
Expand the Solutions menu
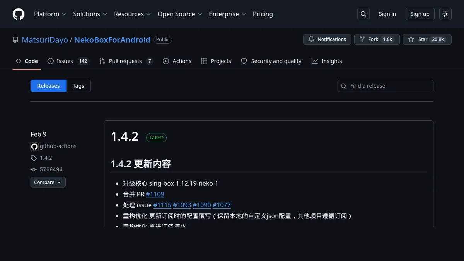tap(90, 14)
